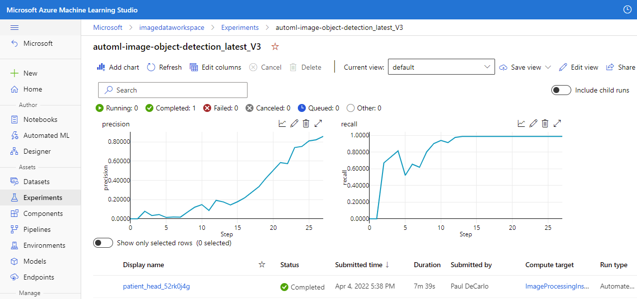Image resolution: width=637 pixels, height=299 pixels.
Task: Collapse the sidebar with hamburger icon
Action: pos(14,27)
